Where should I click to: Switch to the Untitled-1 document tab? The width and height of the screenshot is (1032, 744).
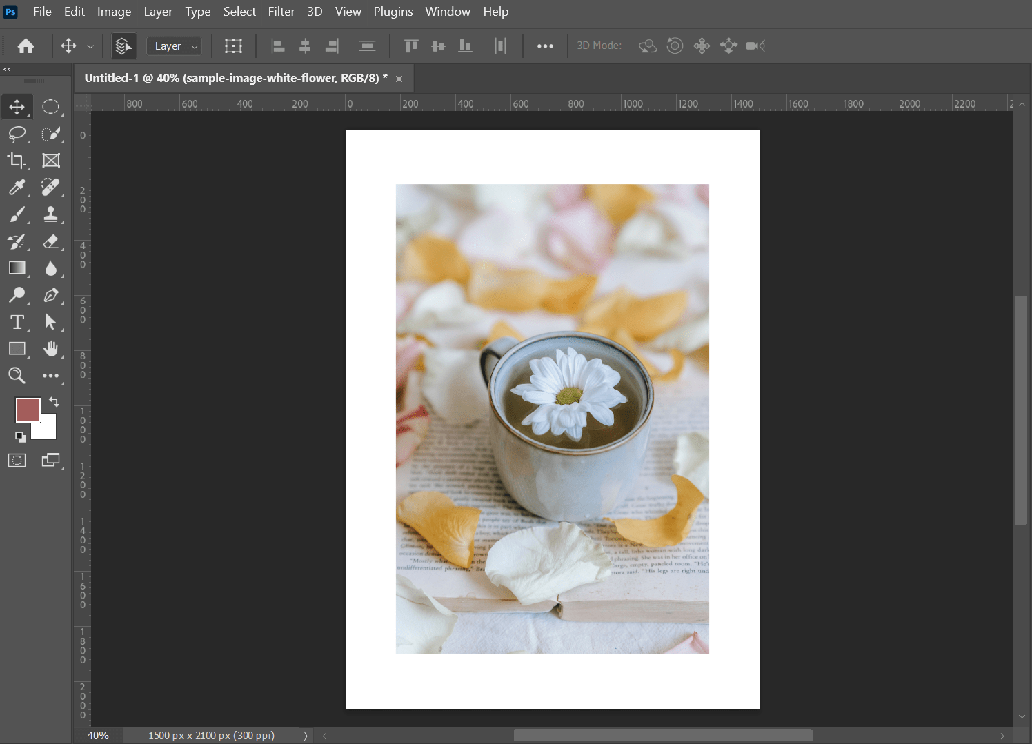click(235, 78)
